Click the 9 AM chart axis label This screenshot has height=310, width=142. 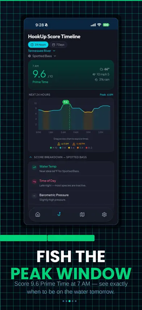click(76, 132)
